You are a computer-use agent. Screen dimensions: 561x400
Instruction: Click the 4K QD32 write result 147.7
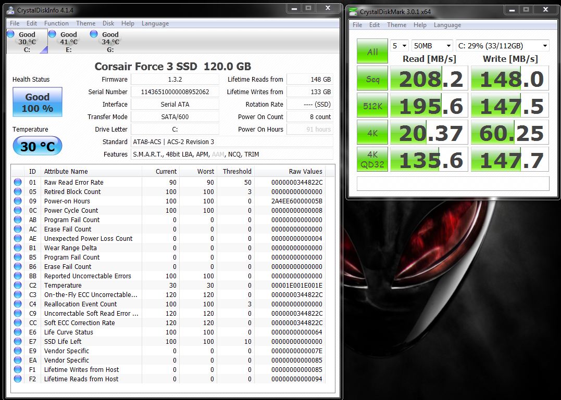pos(510,159)
